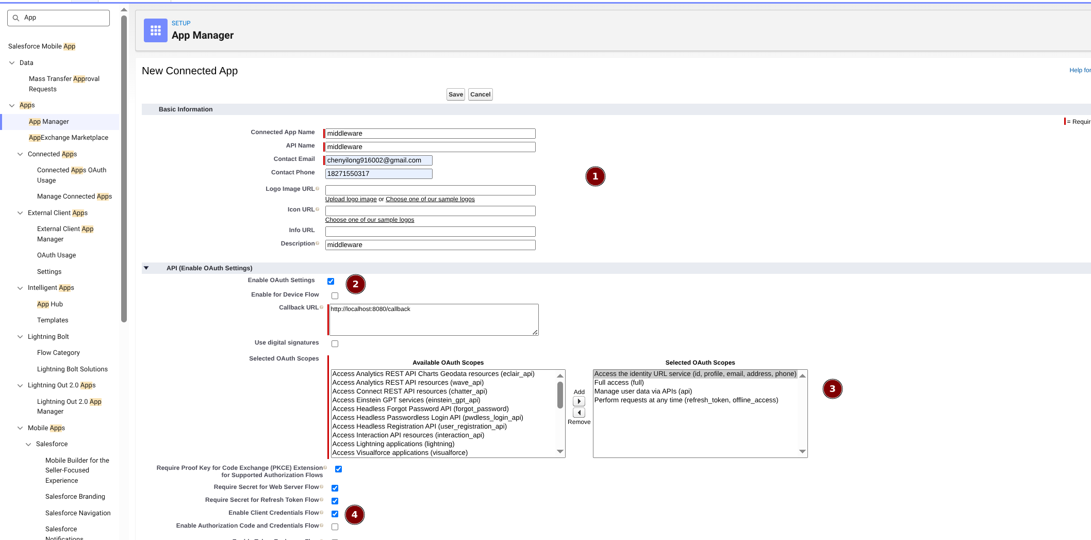Screen dimensions: 1091x540
Task: Collapse Salesforce node under Mobile Apps
Action: (x=28, y=444)
